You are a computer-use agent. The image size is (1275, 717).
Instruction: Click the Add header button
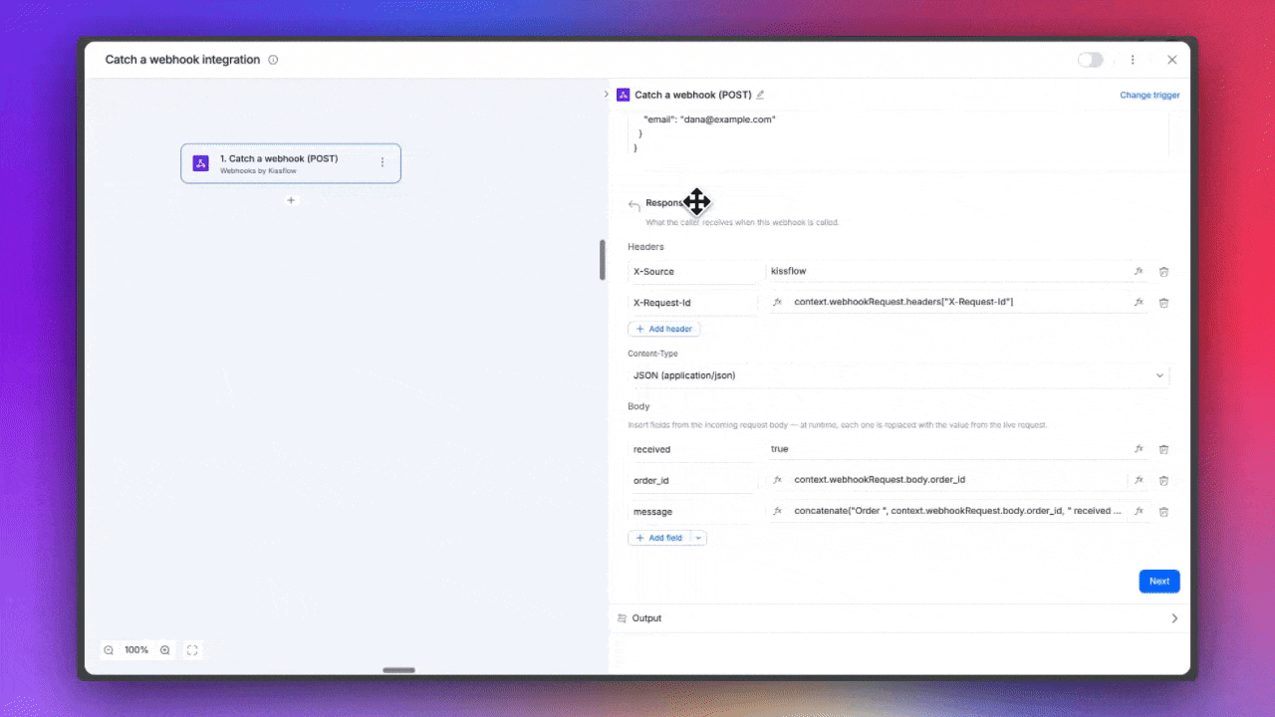click(664, 329)
